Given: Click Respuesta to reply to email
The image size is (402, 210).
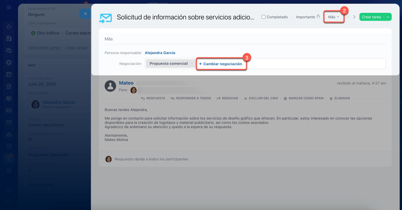Looking at the screenshot, I should pos(153,98).
